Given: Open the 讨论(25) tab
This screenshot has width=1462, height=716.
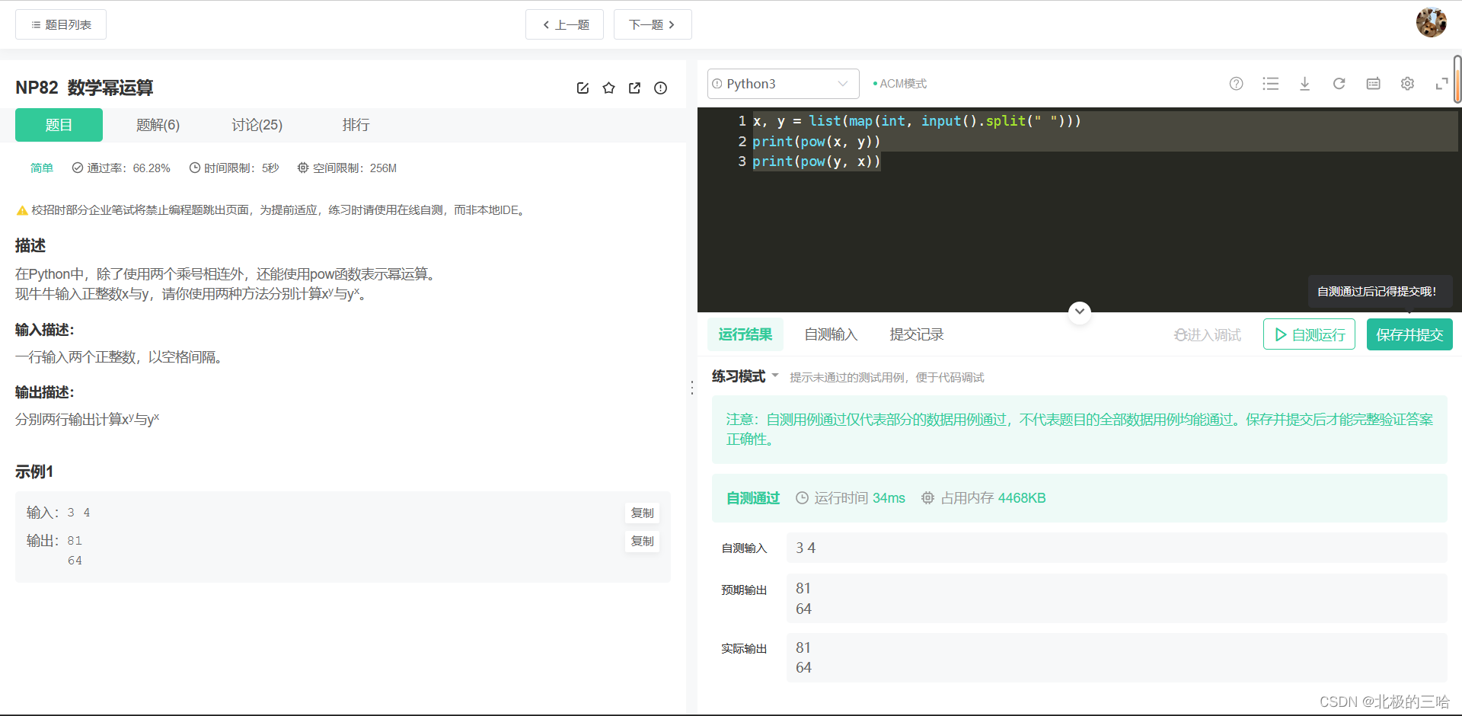Looking at the screenshot, I should 257,125.
